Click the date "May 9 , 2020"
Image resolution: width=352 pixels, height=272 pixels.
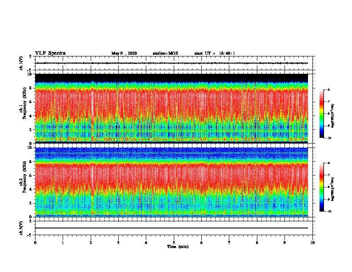124,53
